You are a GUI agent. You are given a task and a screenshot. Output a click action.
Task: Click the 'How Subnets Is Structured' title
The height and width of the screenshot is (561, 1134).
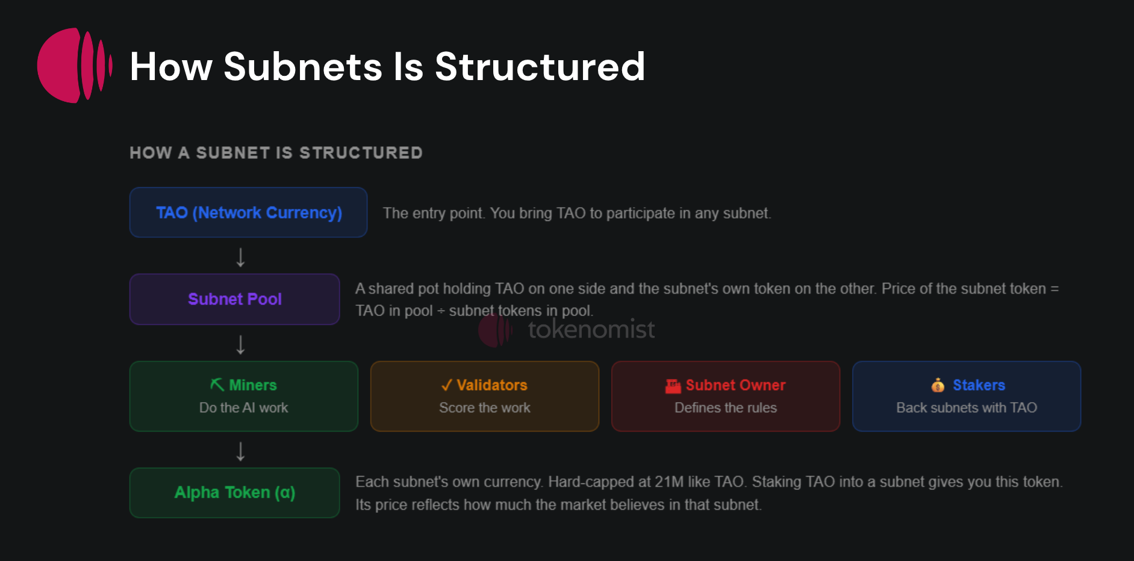[387, 66]
